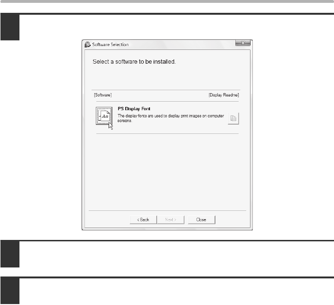The height and width of the screenshot is (305, 334).
Task: Click the 'Select a software to be installed' heading
Action: point(133,62)
